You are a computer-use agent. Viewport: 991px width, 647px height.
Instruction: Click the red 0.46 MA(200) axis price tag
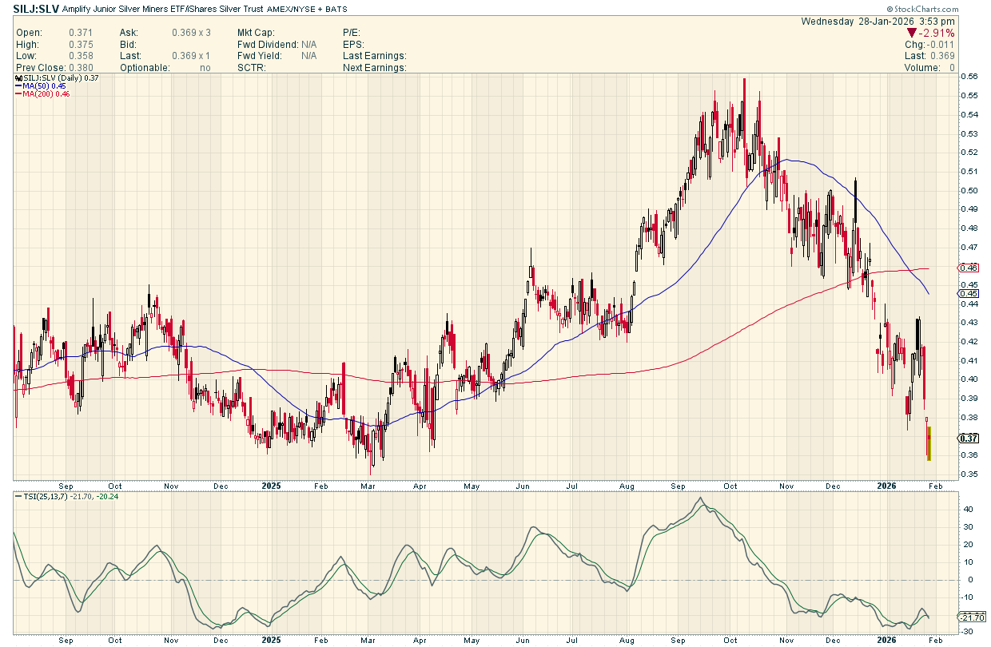coord(968,268)
